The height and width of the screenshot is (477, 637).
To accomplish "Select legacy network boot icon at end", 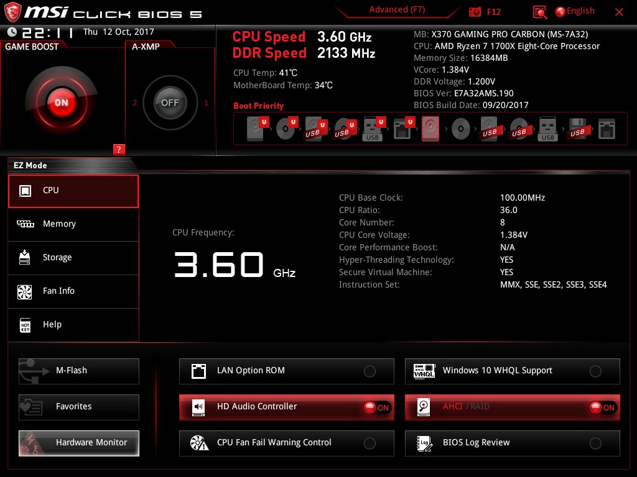I will coord(607,129).
